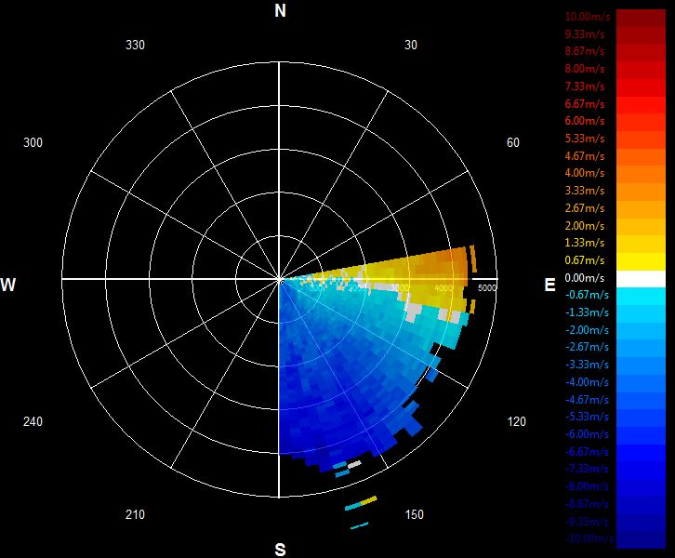675x558 pixels.
Task: Select the 120 degree azimuth label
Action: point(516,421)
